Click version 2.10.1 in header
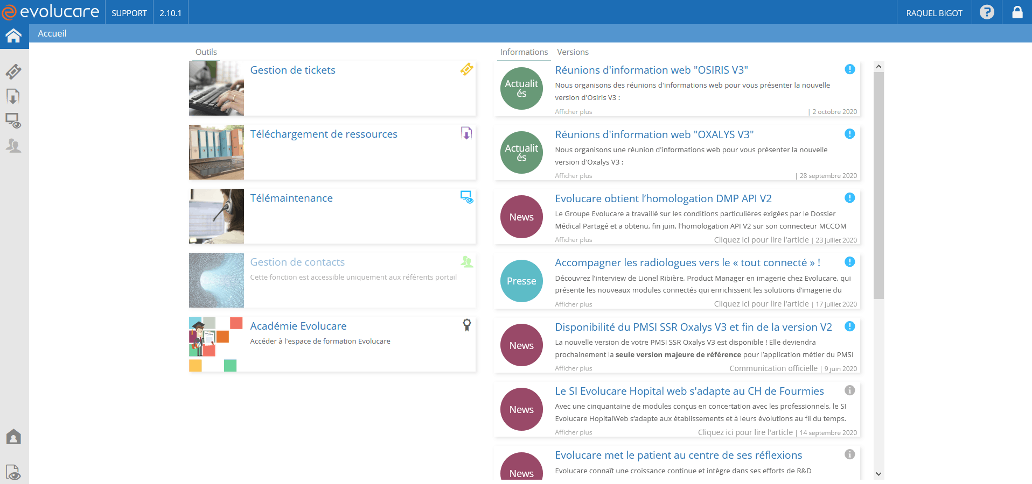1032x484 pixels. [170, 12]
